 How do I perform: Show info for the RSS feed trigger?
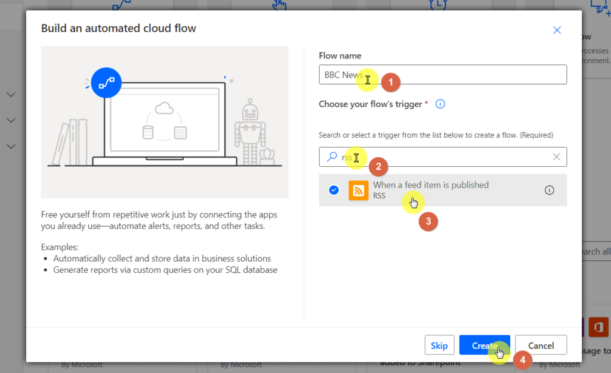coord(549,190)
